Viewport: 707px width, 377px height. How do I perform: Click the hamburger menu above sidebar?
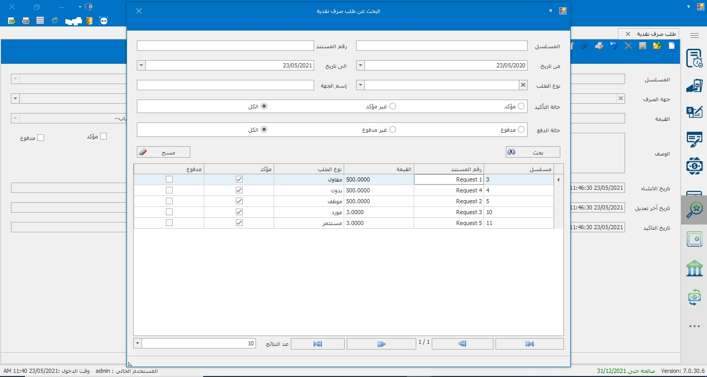[x=694, y=35]
